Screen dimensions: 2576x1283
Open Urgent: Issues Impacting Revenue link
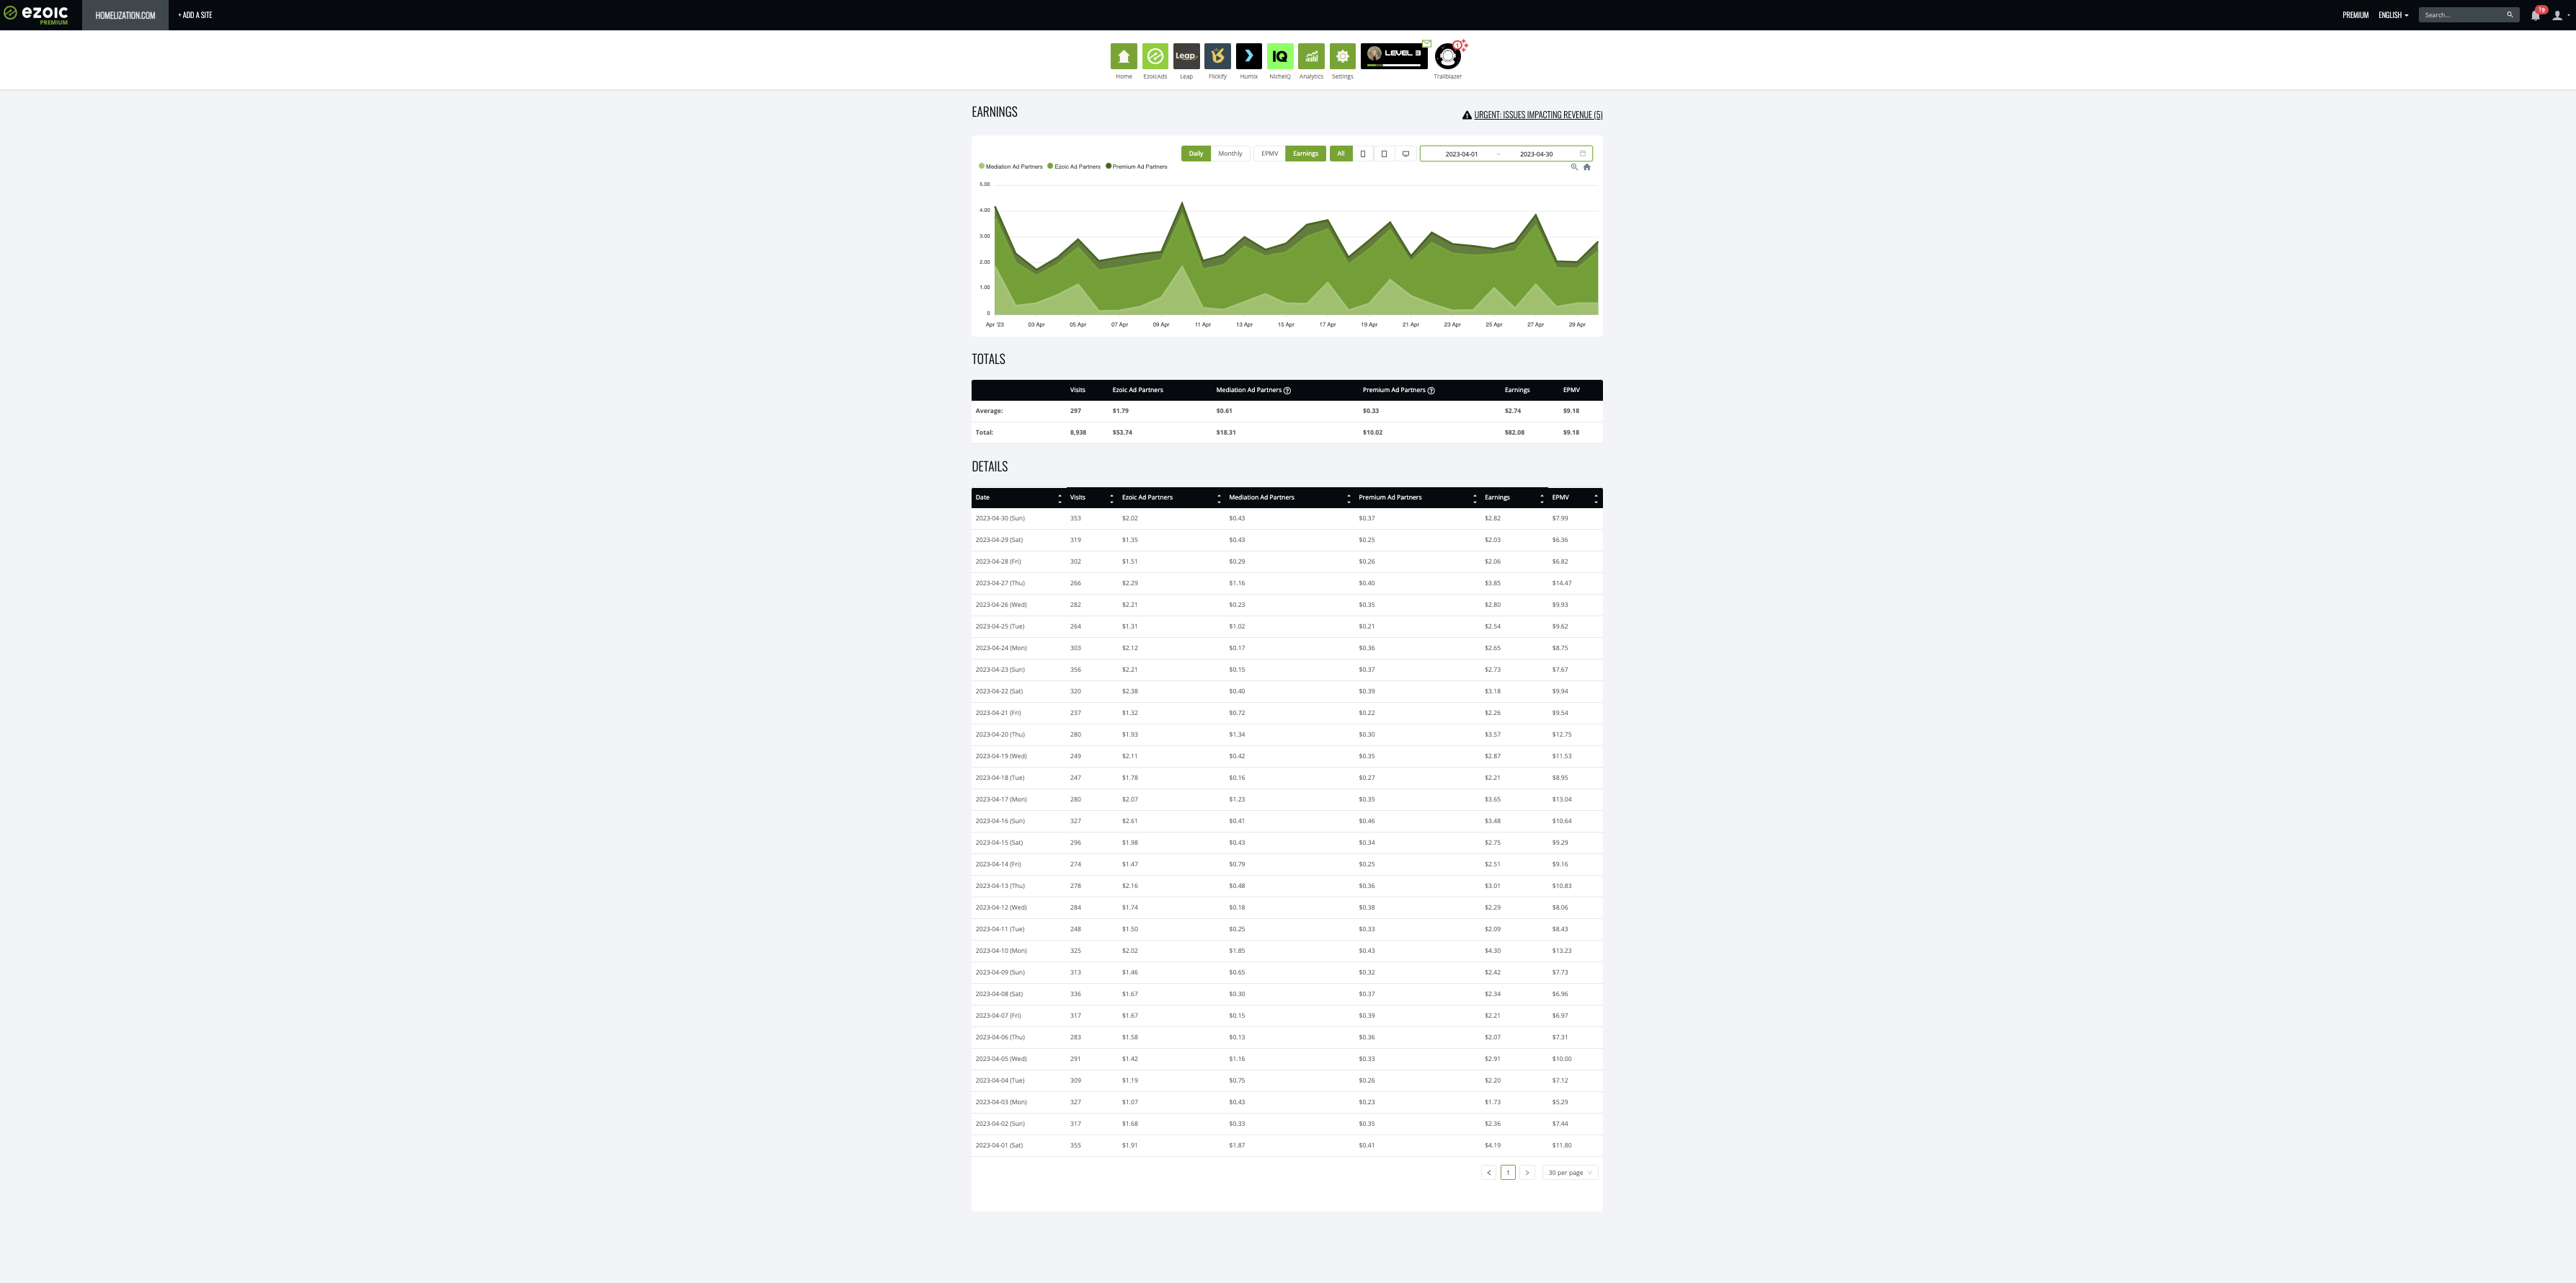click(1538, 115)
